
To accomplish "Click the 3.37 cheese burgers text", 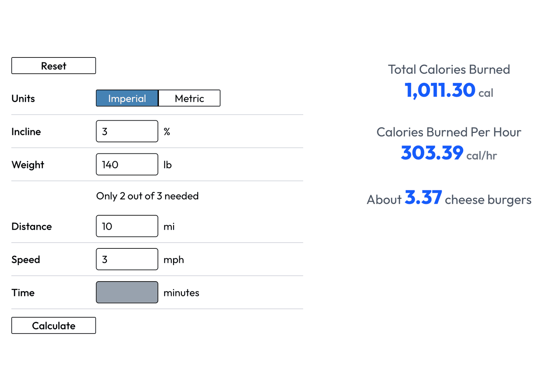I will [449, 199].
